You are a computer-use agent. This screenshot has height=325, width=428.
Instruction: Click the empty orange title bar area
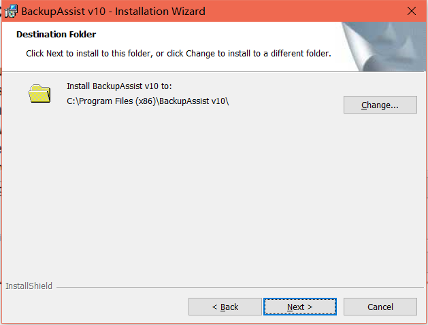pyautogui.click(x=300, y=11)
